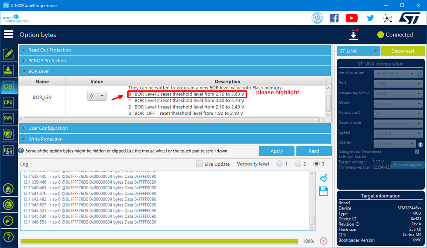The width and height of the screenshot is (427, 248).
Task: Click the Firmware upgrade button
Action: 408,164
